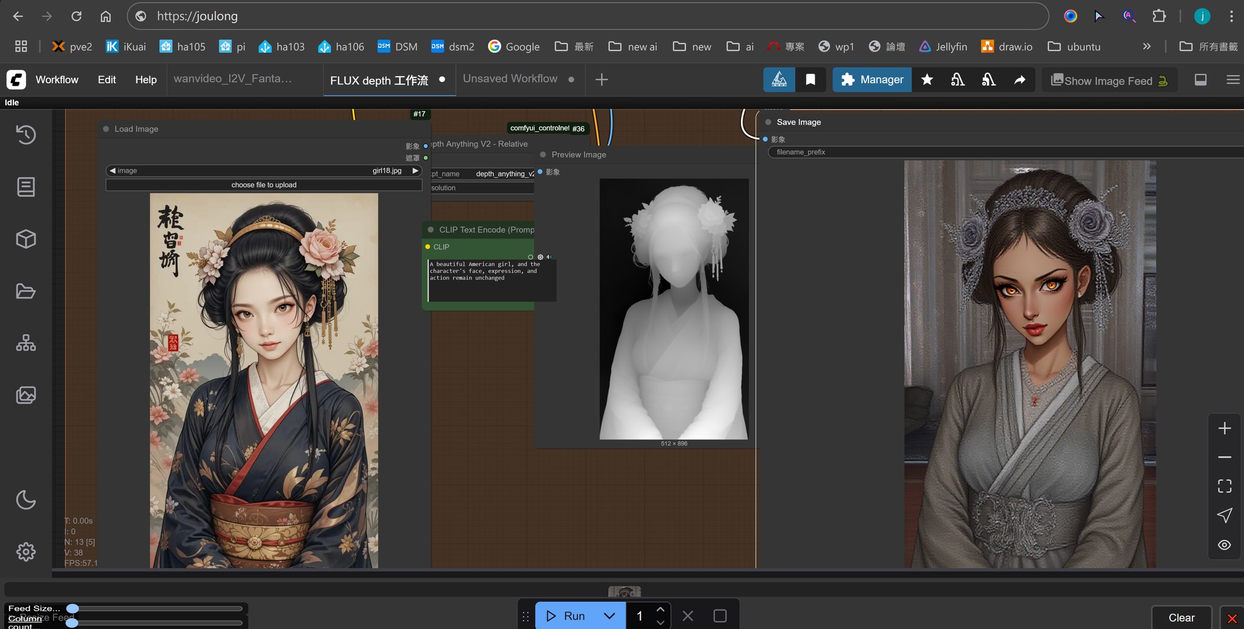This screenshot has width=1244, height=629.
Task: Increase the queue batch count
Action: 661,609
